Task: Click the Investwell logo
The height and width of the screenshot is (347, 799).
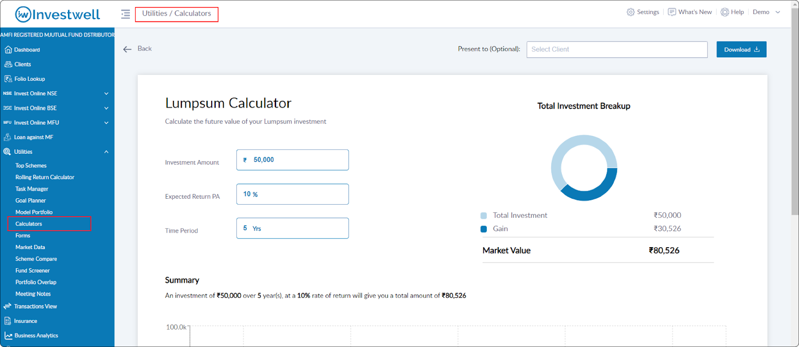Action: 57,14
